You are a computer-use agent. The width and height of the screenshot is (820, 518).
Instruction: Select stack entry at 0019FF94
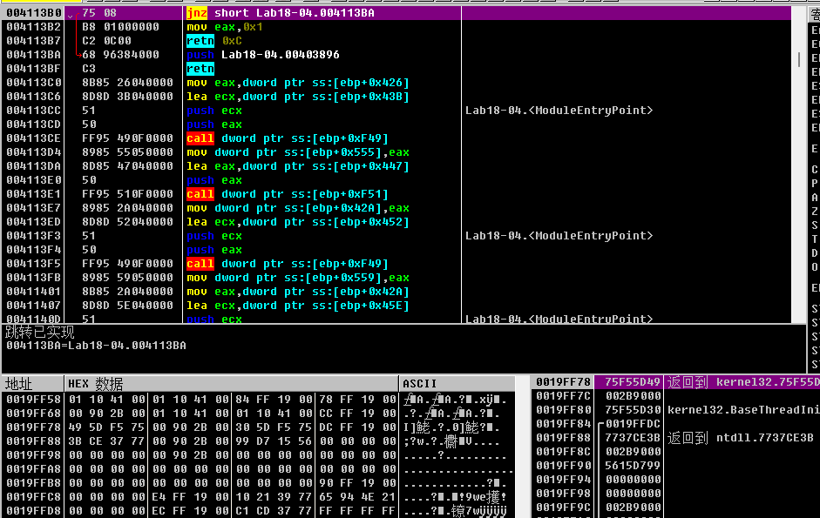tap(675, 480)
